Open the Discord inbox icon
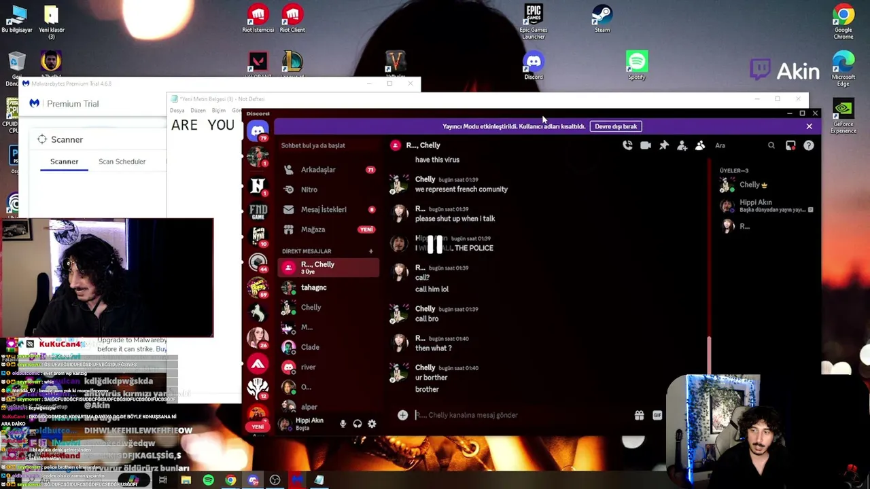This screenshot has width=870, height=489. [790, 145]
